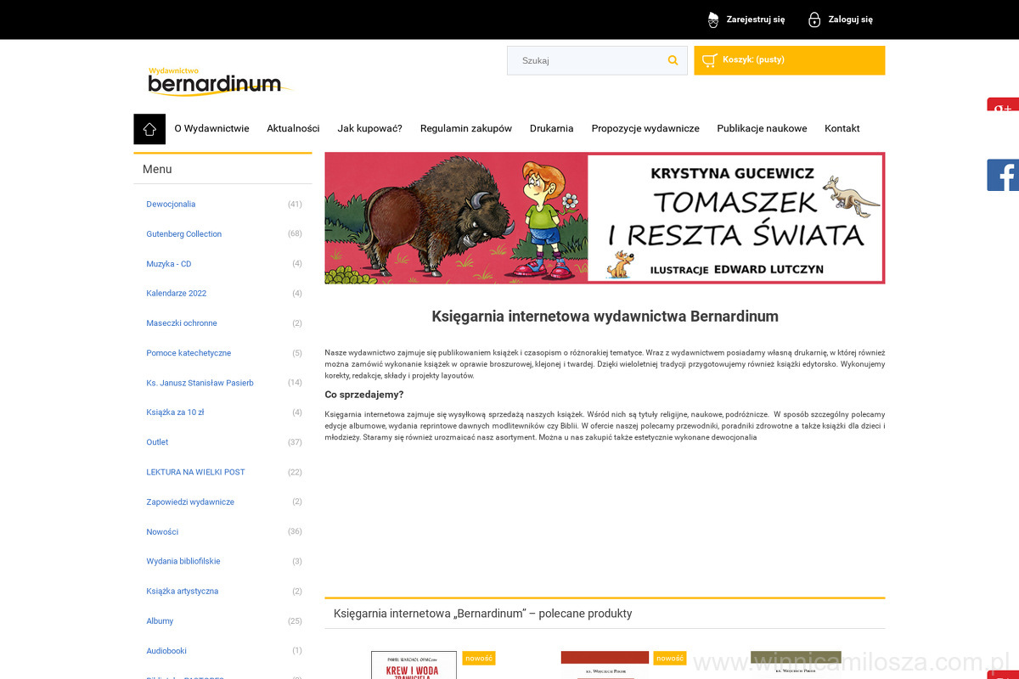Open Publikacje naukowe in navigation
This screenshot has width=1019, height=679.
[x=762, y=129]
